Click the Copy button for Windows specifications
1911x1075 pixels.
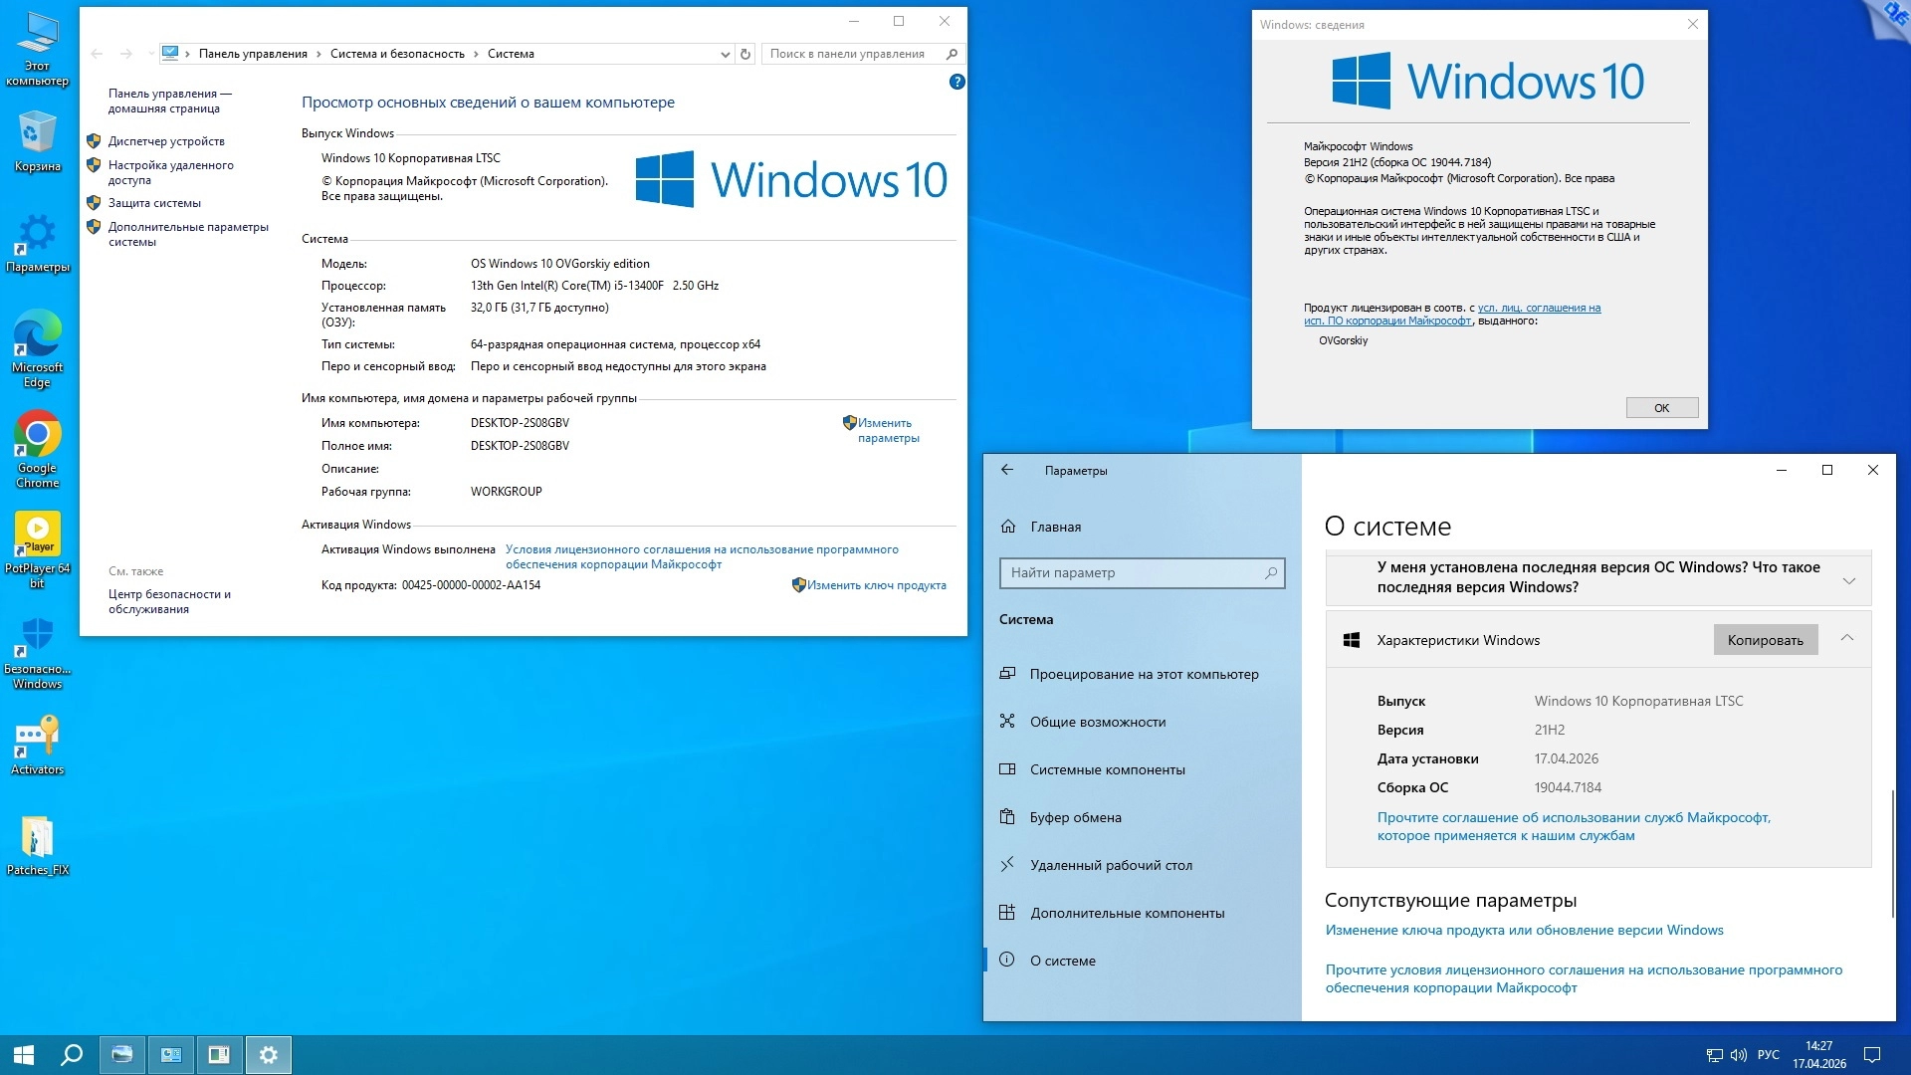tap(1765, 640)
